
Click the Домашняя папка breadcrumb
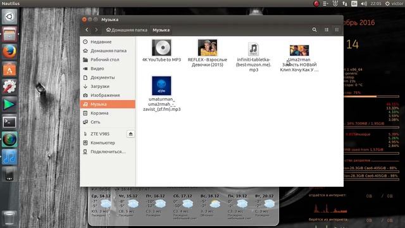127,30
